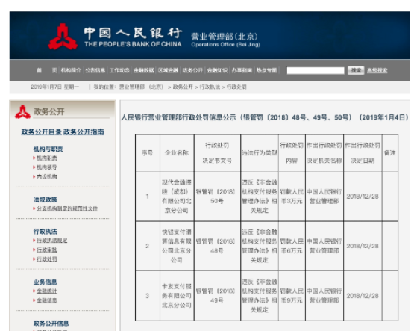Image resolution: width=411 pixels, height=331 pixels.
Task: Click the 行政执法 sidebar section heading
Action: [45, 232]
